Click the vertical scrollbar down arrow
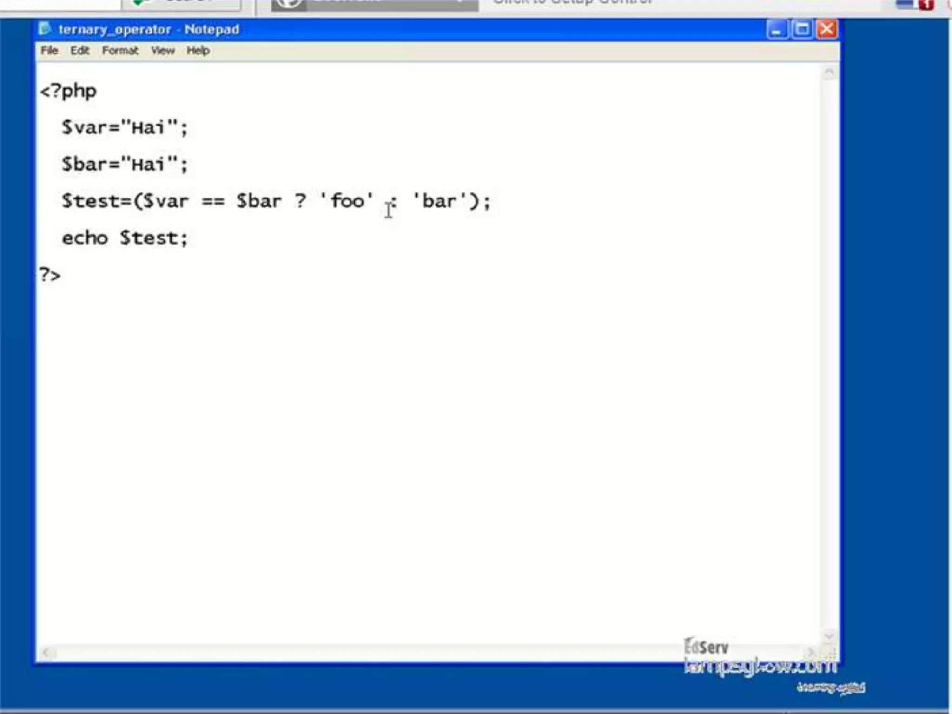 pos(829,635)
